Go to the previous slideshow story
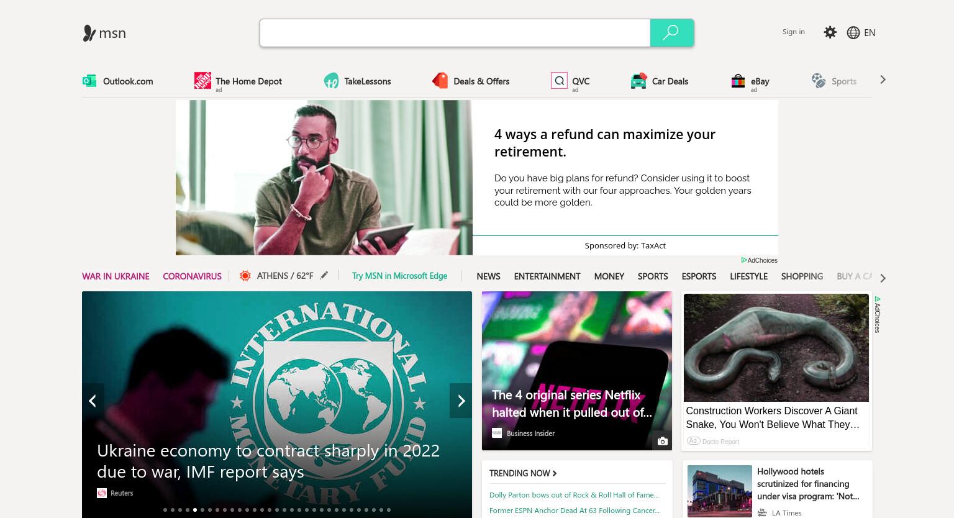 pyautogui.click(x=93, y=401)
